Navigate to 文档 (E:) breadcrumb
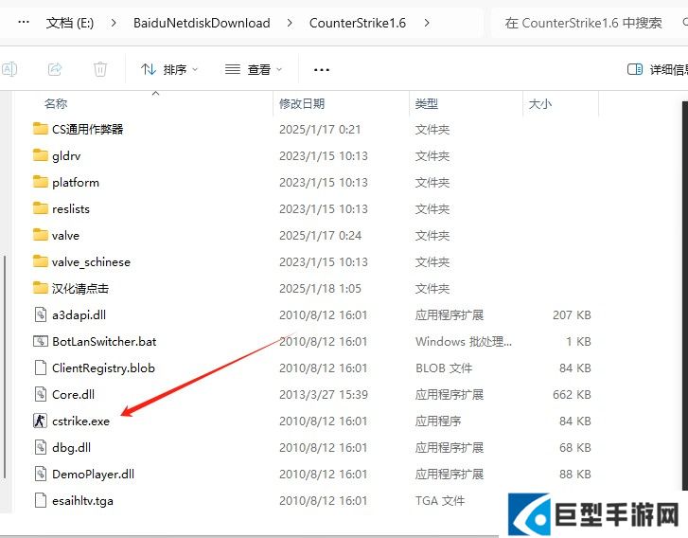688x538 pixels. (x=70, y=23)
